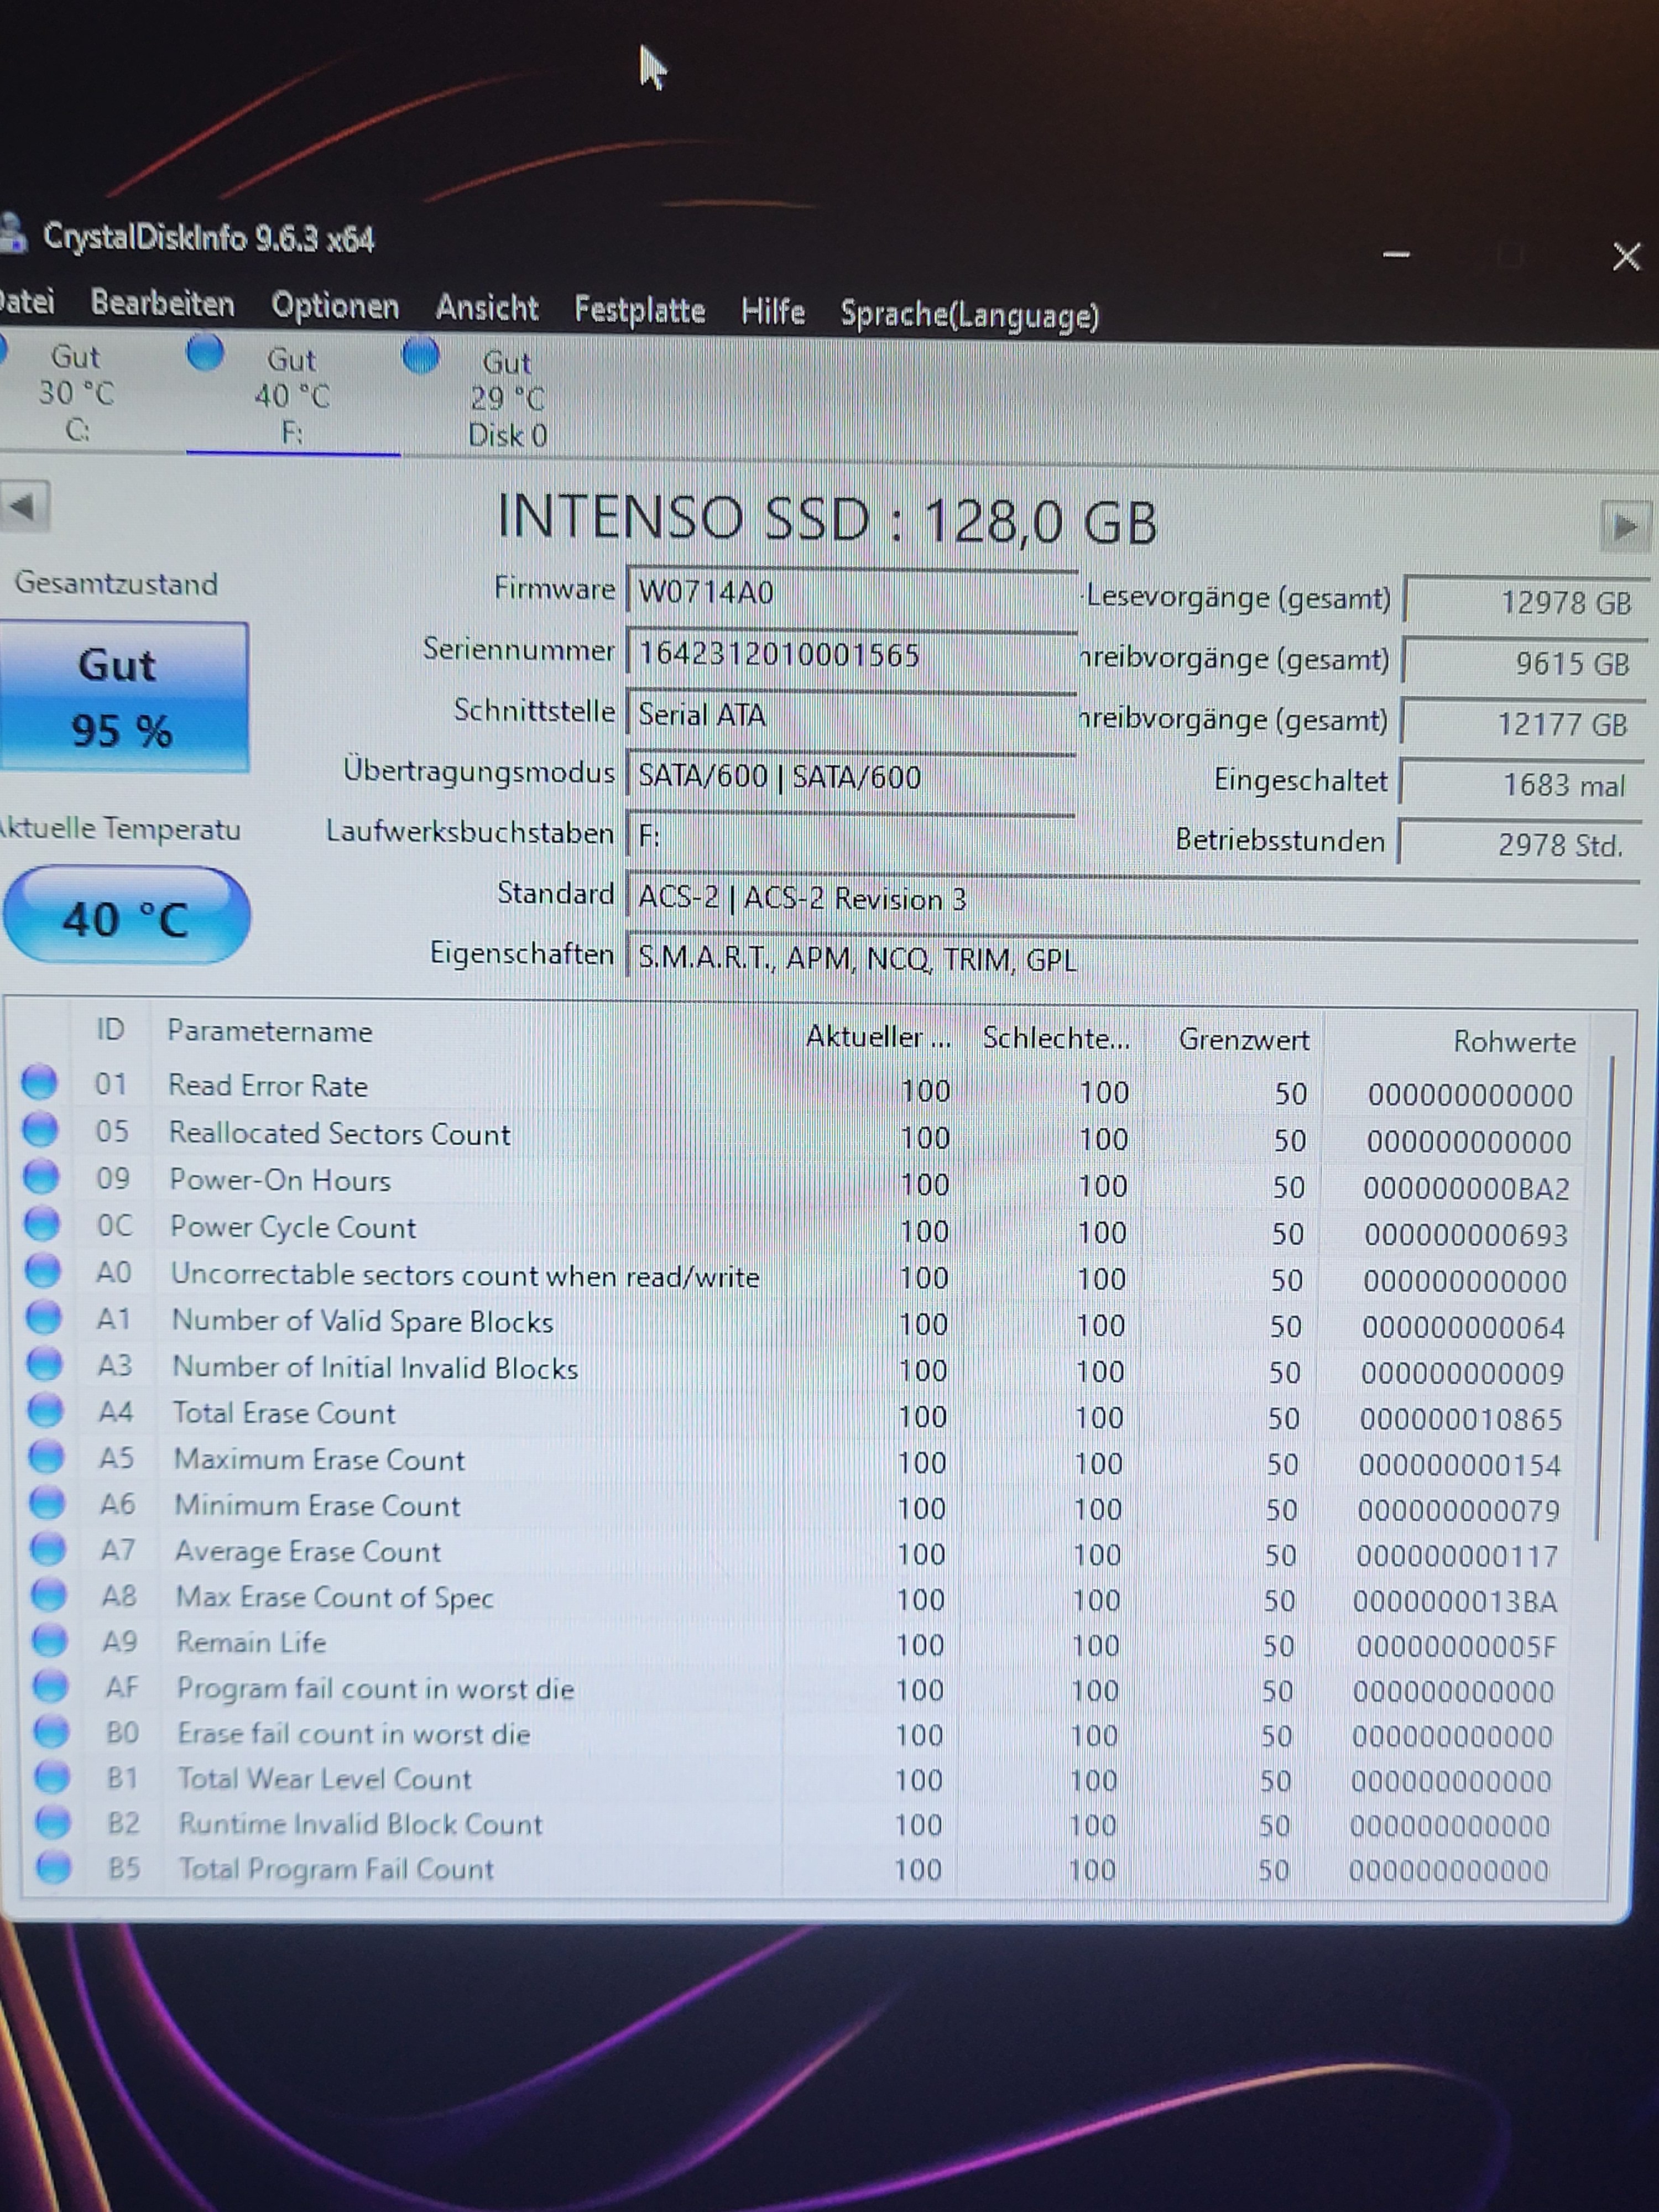Close the CrystalDiskInfo window
Viewport: 1659px width, 2212px height.
pos(1626,257)
